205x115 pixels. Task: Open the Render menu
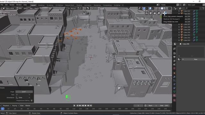click(x=12, y=5)
